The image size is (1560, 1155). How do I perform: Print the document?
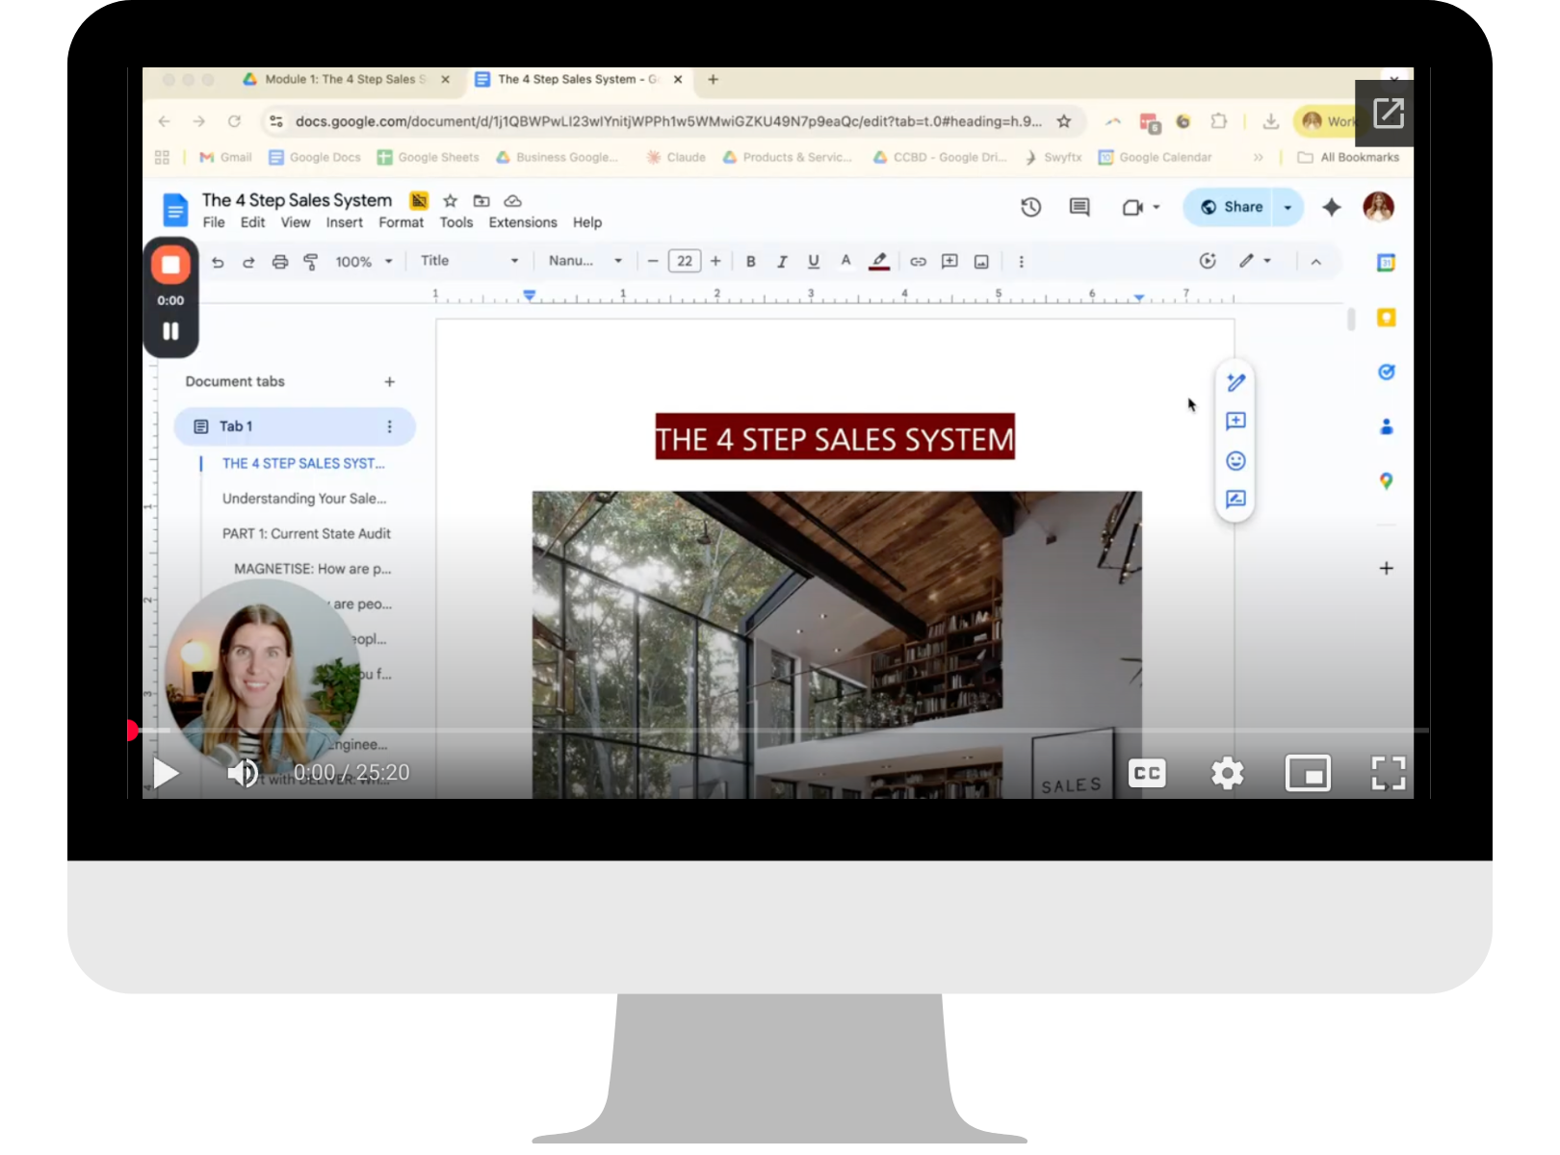tap(280, 262)
